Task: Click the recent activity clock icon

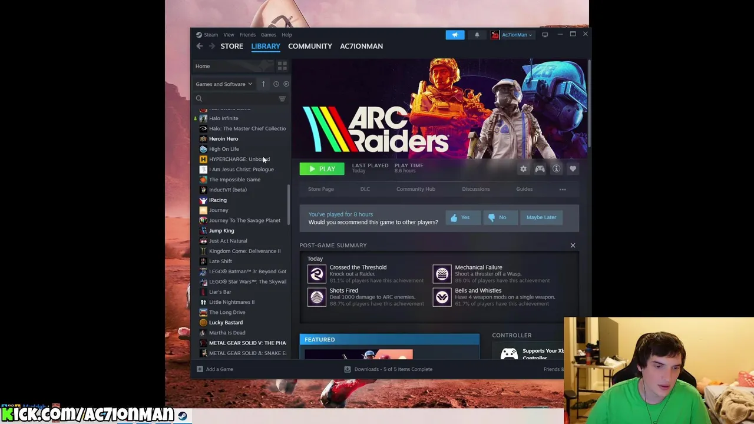Action: pyautogui.click(x=276, y=84)
